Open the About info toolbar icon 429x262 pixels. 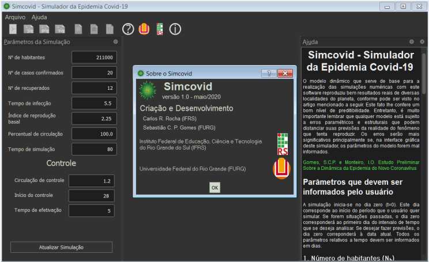[175, 29]
